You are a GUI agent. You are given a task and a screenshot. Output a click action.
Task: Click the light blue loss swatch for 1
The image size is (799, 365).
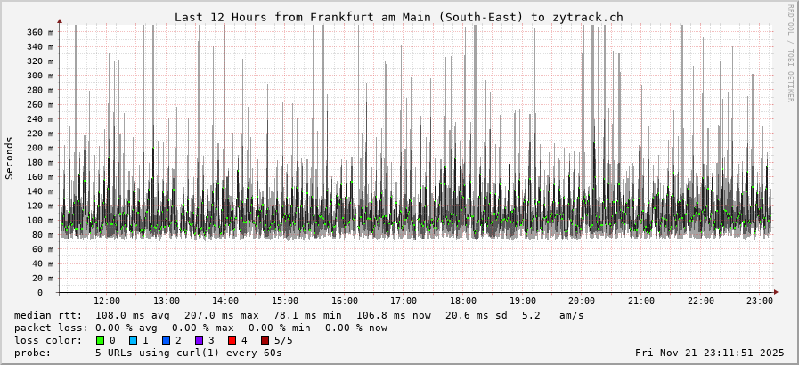coord(133,340)
